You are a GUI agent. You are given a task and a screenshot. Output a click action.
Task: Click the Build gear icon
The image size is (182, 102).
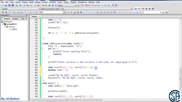pyautogui.click(x=43, y=5)
